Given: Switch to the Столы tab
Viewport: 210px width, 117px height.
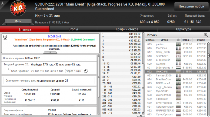Looking at the screenshot, I should pyautogui.click(x=73, y=29).
